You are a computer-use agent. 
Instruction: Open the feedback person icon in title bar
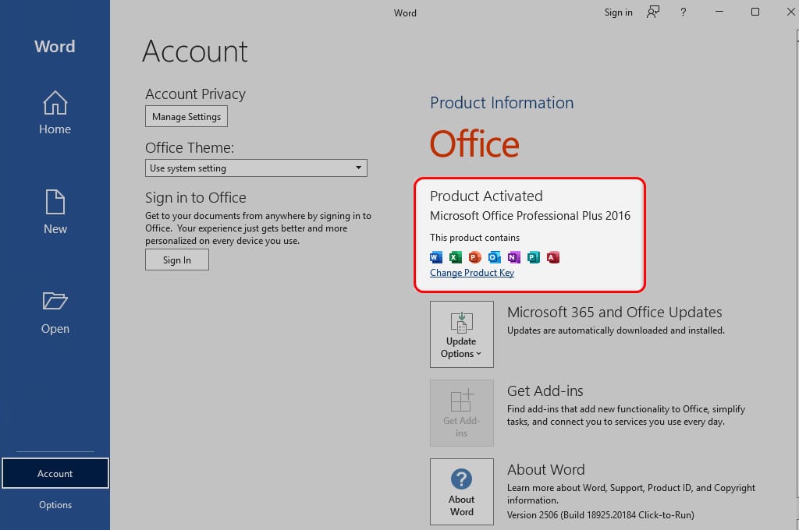653,12
